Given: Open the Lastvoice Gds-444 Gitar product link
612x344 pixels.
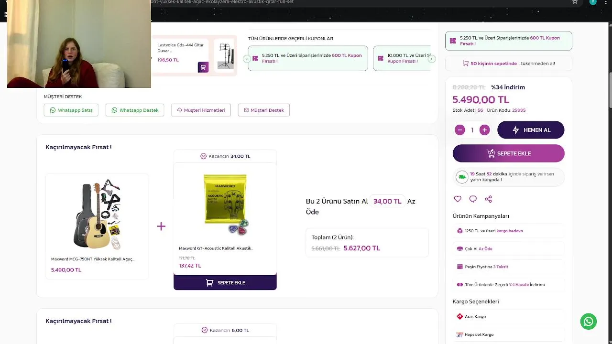Looking at the screenshot, I should (x=180, y=48).
